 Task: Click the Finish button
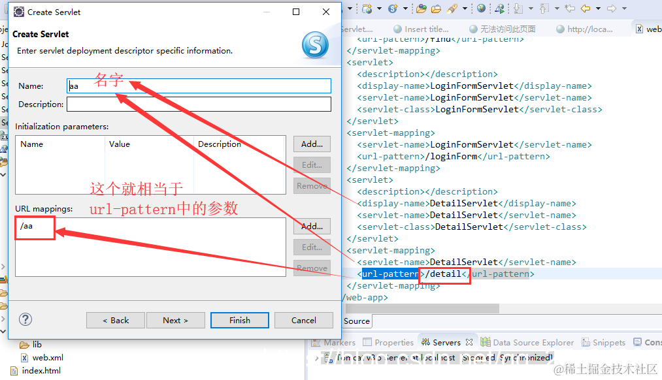(240, 321)
